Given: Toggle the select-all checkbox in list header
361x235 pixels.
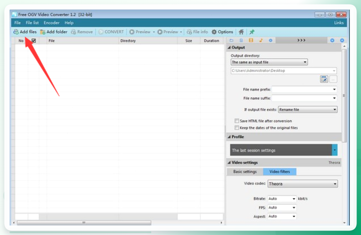Looking at the screenshot, I should [34, 41].
